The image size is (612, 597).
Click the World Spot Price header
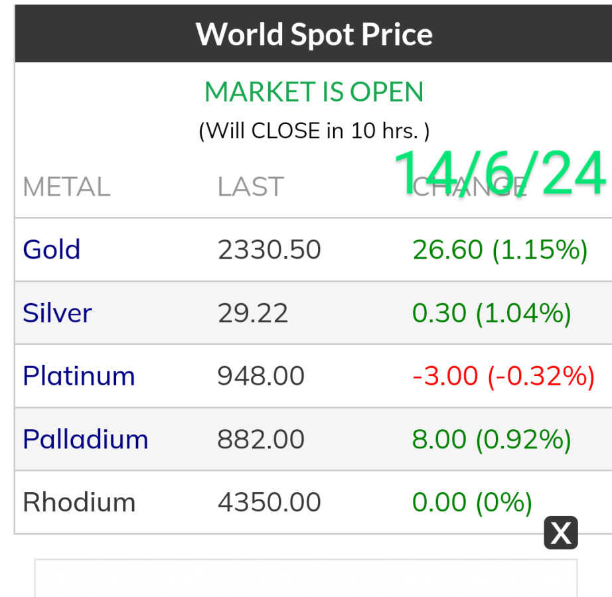(x=314, y=34)
